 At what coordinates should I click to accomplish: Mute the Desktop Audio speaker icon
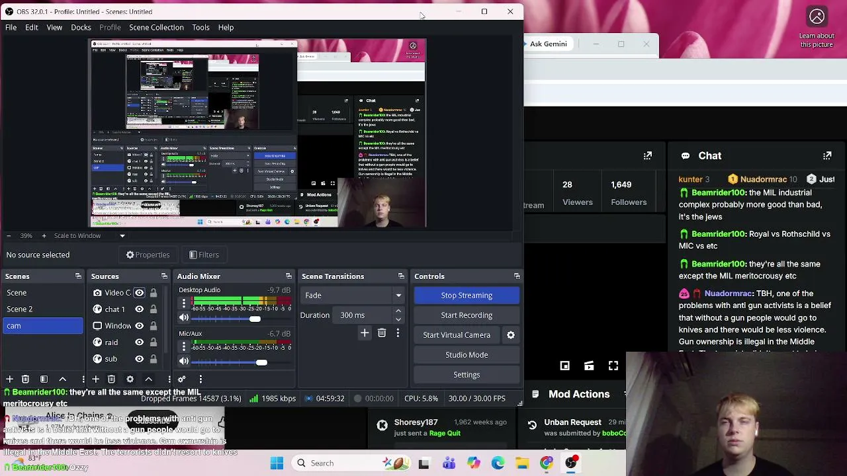coord(184,318)
